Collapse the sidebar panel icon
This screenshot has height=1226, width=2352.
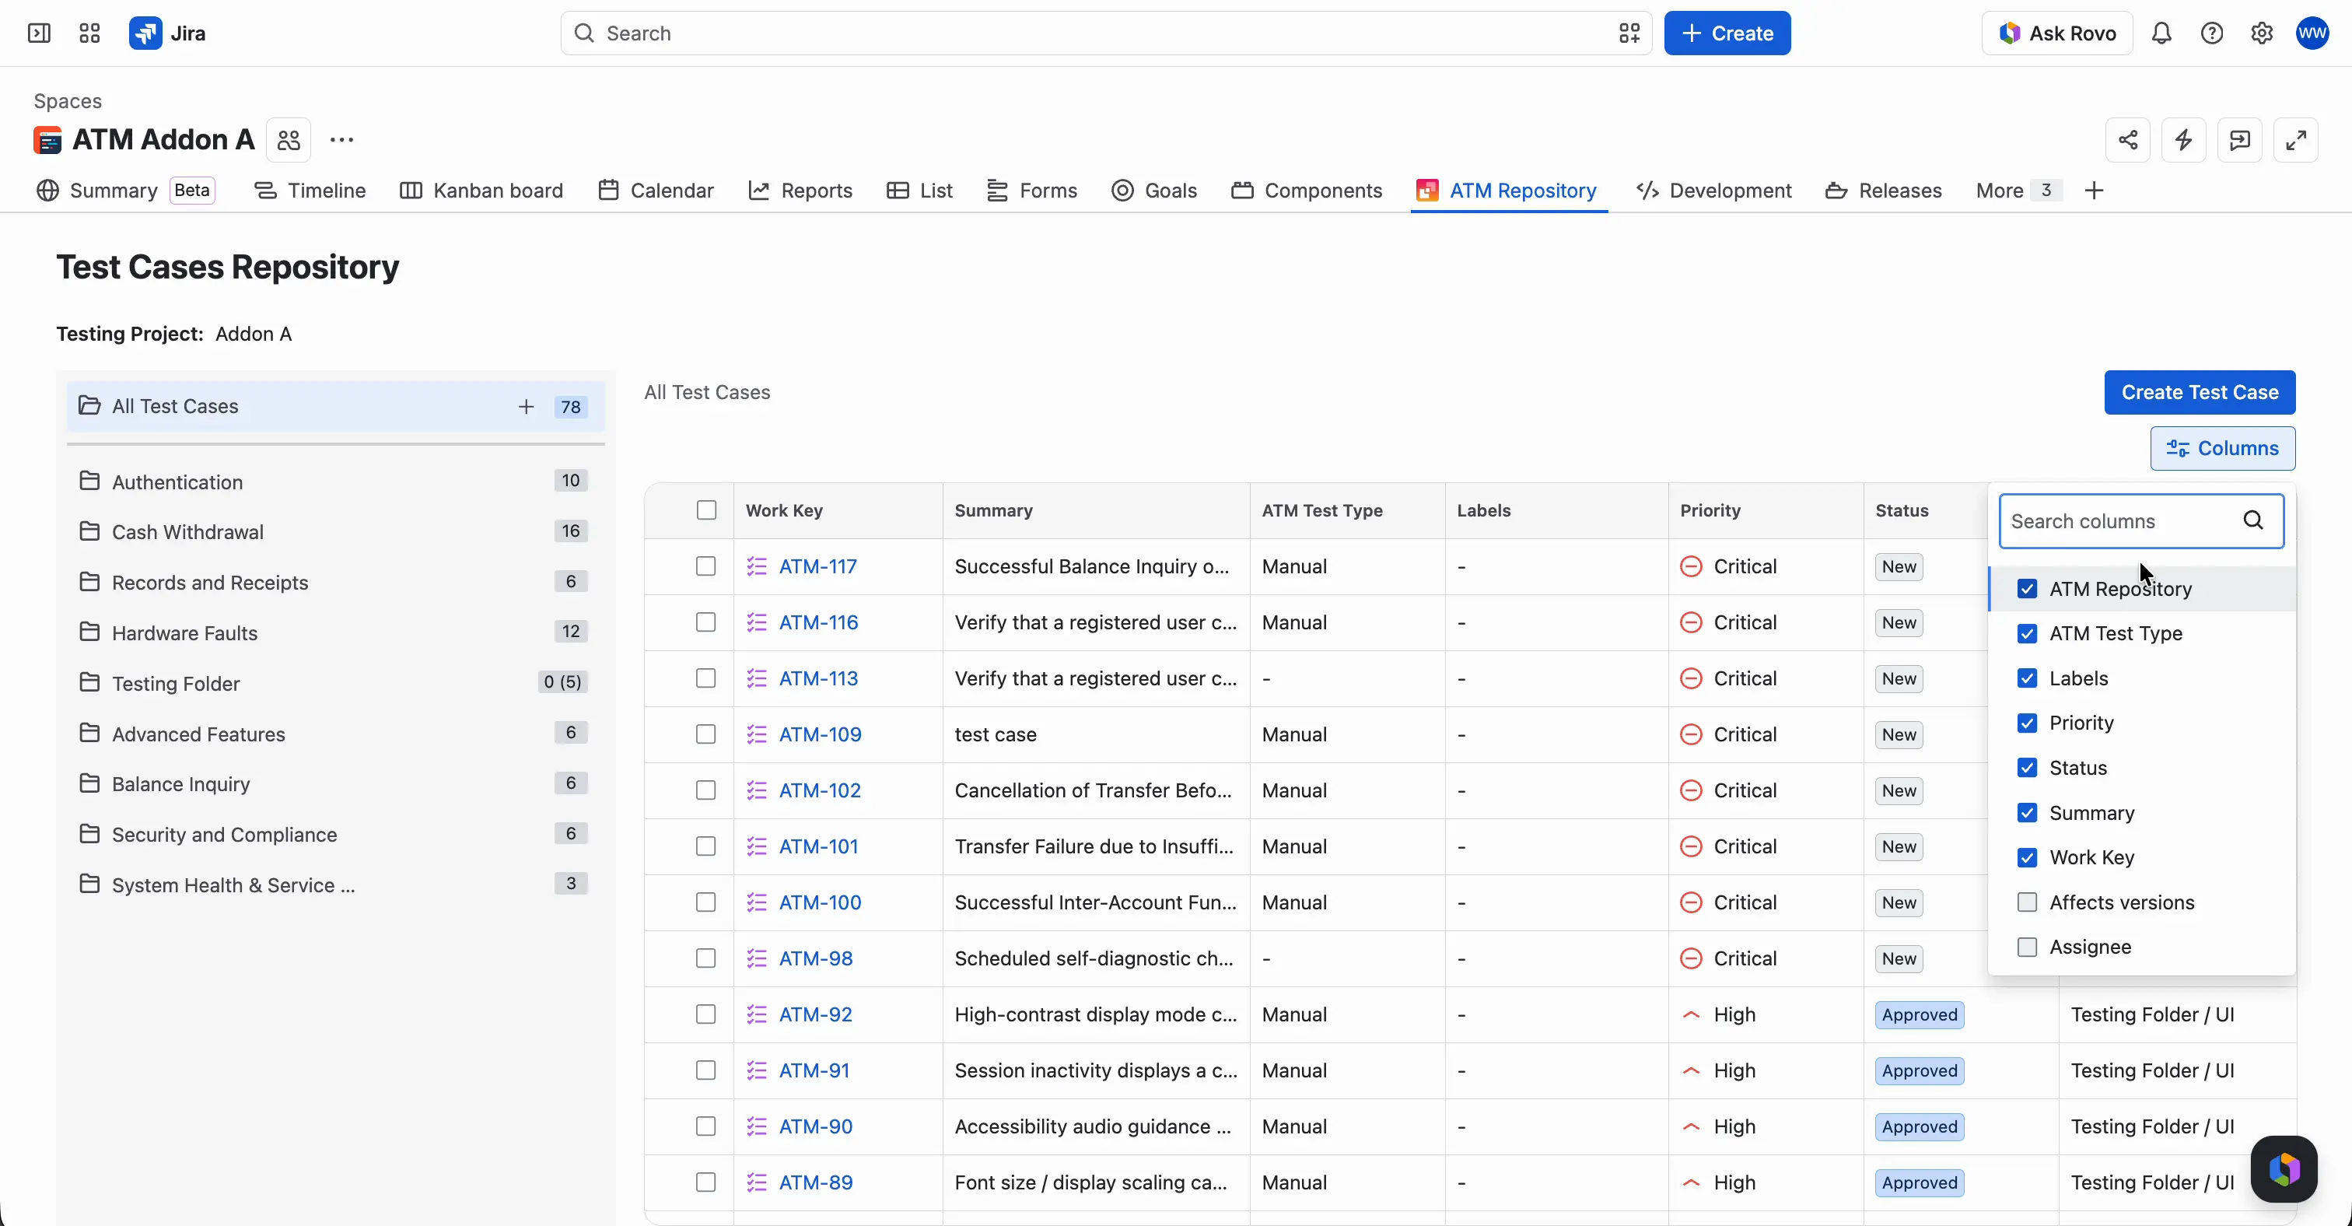click(x=39, y=33)
